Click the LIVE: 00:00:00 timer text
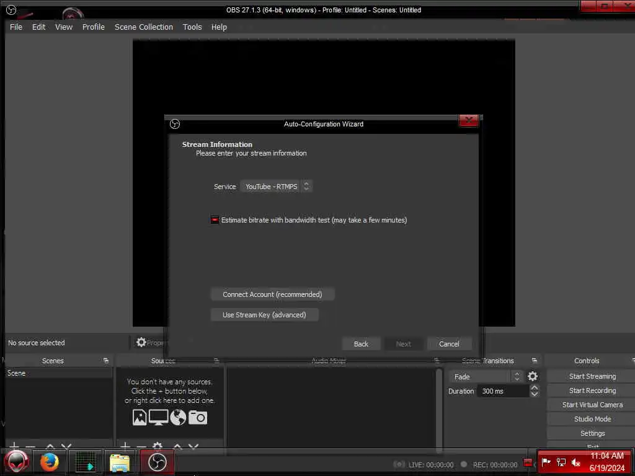 [431, 465]
